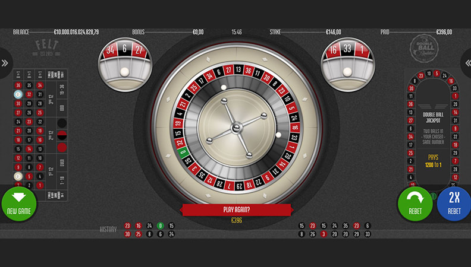The height and width of the screenshot is (267, 471).
Task: Click the red Play Again banner
Action: click(x=236, y=210)
